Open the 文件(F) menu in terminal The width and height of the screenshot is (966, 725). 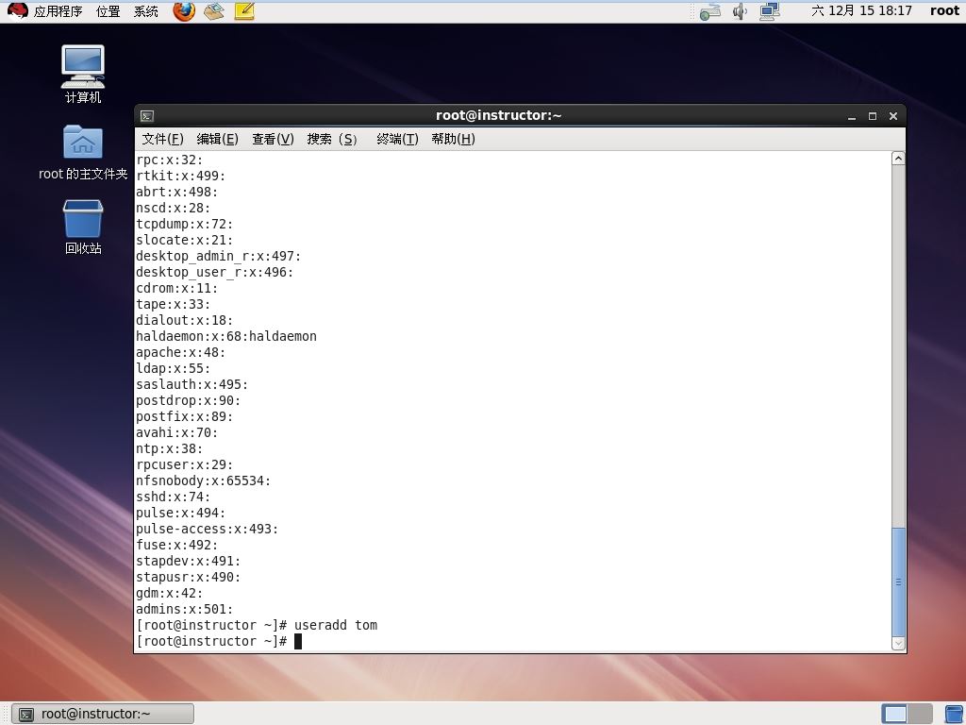162,139
